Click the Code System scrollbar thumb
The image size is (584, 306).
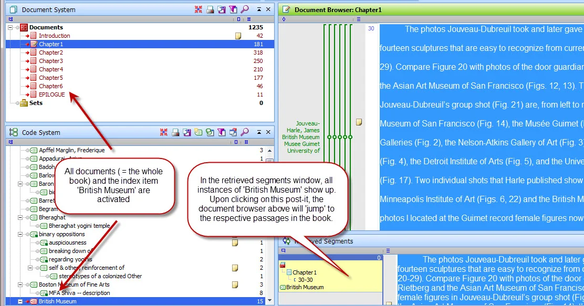click(x=269, y=161)
